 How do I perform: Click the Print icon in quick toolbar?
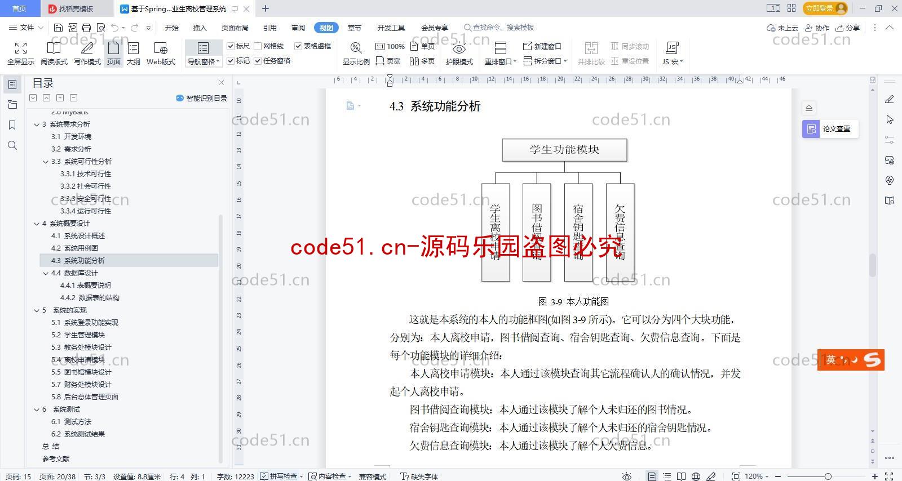86,28
